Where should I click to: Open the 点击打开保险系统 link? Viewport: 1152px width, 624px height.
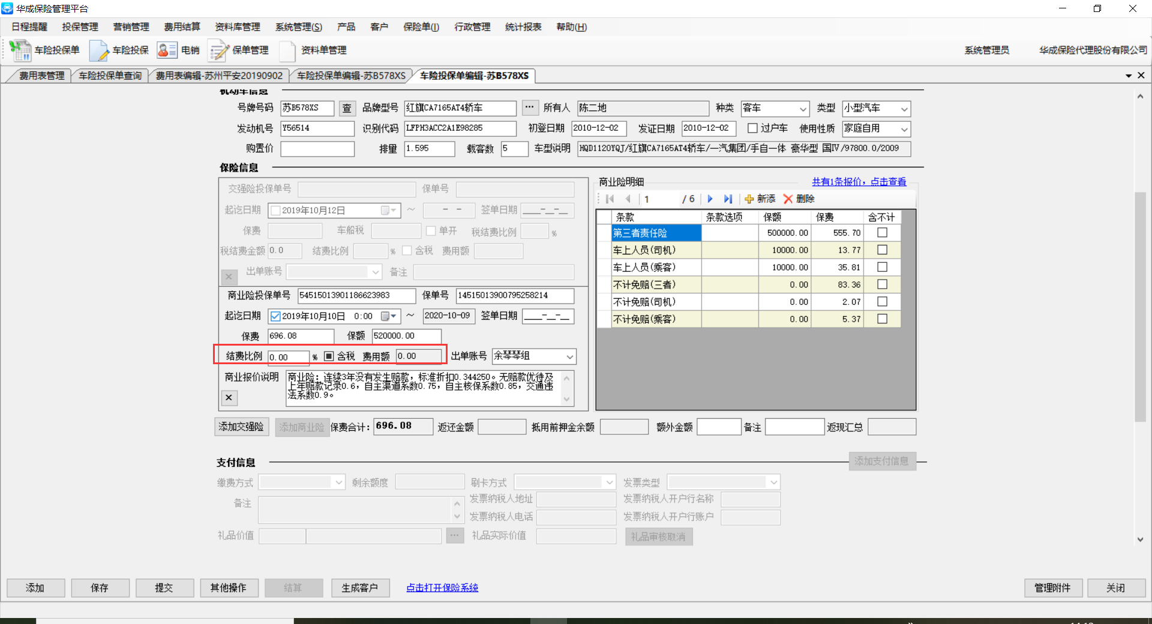click(442, 588)
